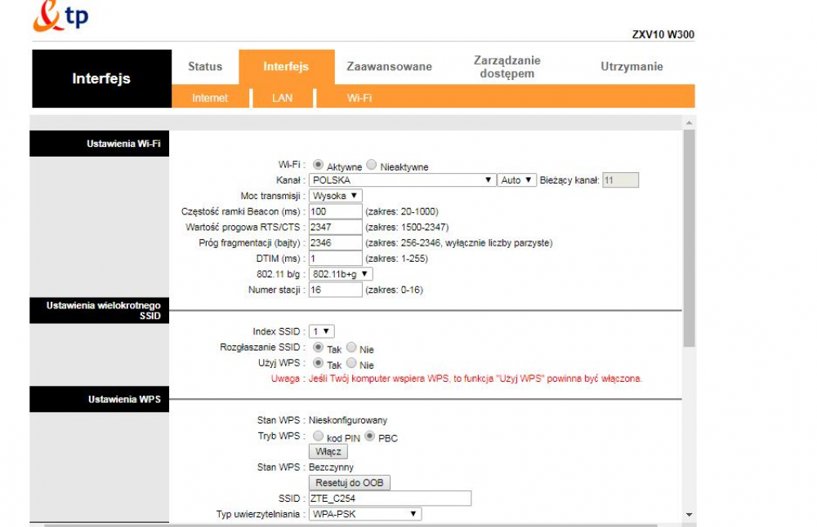Open the Index SSID dropdown
817x527 pixels.
tap(321, 331)
